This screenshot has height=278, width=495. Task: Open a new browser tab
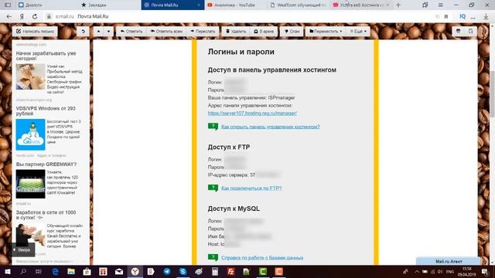pos(398,5)
